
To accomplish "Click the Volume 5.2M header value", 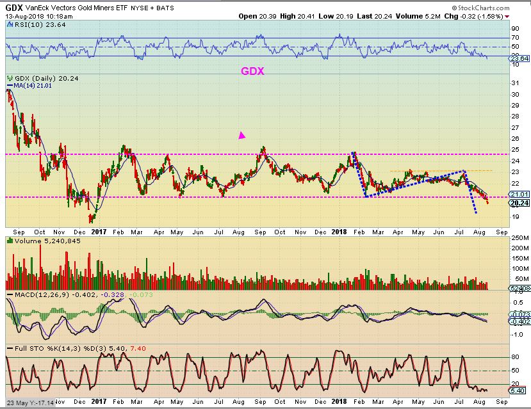I will [x=418, y=16].
